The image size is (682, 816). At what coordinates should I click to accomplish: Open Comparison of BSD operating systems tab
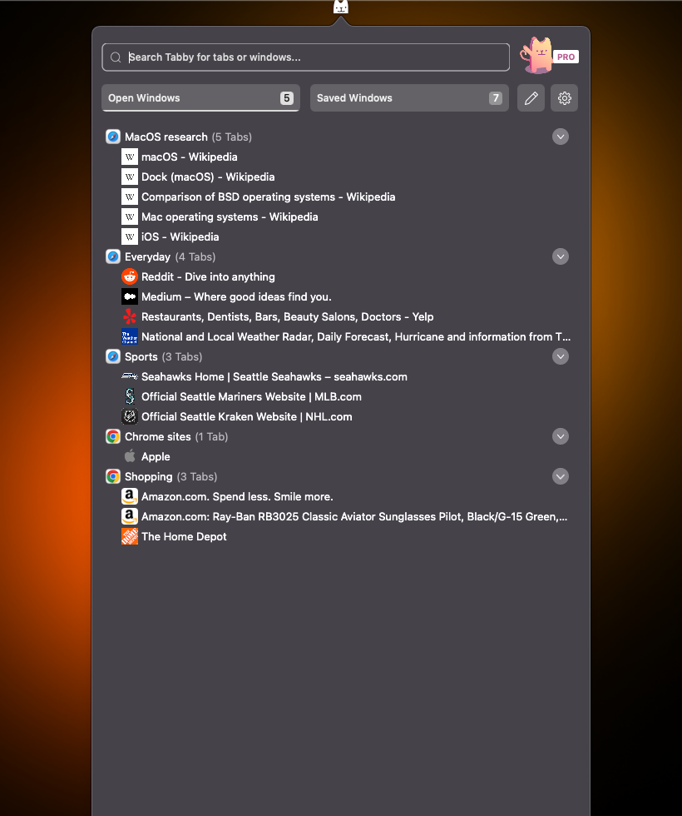pyautogui.click(x=268, y=197)
